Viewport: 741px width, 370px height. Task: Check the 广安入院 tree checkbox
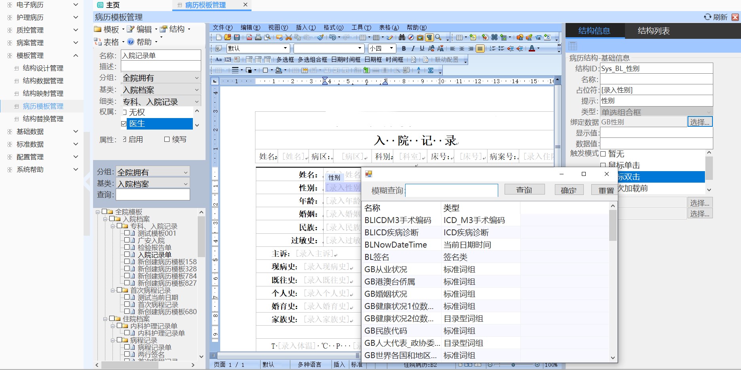click(x=127, y=240)
